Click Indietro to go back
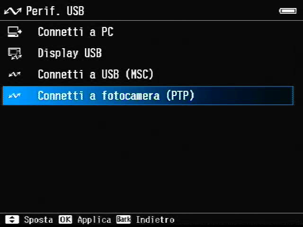This screenshot has width=303, height=227. (x=155, y=220)
